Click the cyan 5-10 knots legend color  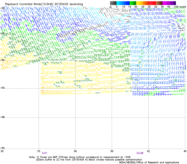(x=120, y=3)
